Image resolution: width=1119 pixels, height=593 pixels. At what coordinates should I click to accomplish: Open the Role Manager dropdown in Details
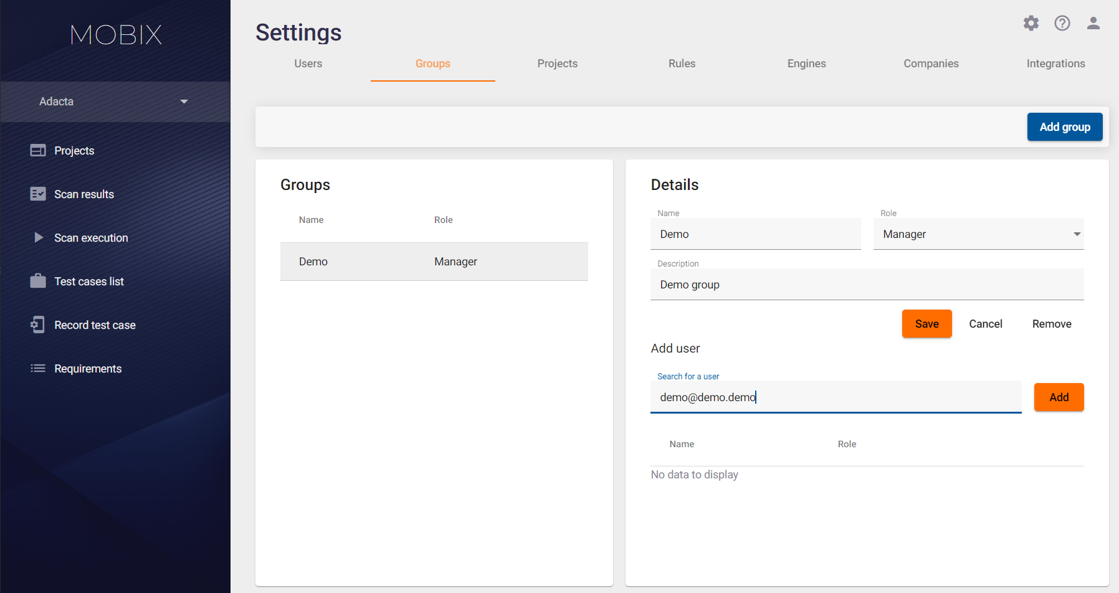pyautogui.click(x=978, y=234)
